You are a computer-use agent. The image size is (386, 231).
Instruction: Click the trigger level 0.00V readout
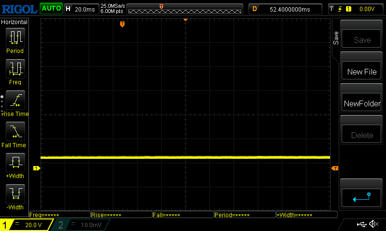367,9
